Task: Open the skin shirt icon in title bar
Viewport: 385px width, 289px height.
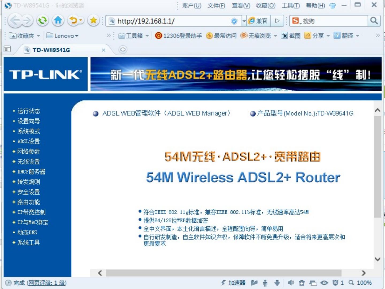Action: click(333, 6)
